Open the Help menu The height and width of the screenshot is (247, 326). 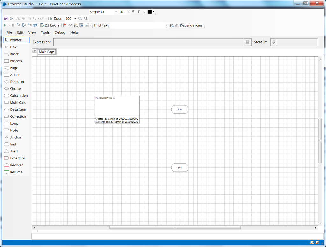74,32
